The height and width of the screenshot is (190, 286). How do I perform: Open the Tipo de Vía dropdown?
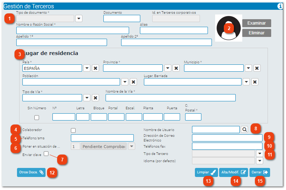[x=87, y=98]
